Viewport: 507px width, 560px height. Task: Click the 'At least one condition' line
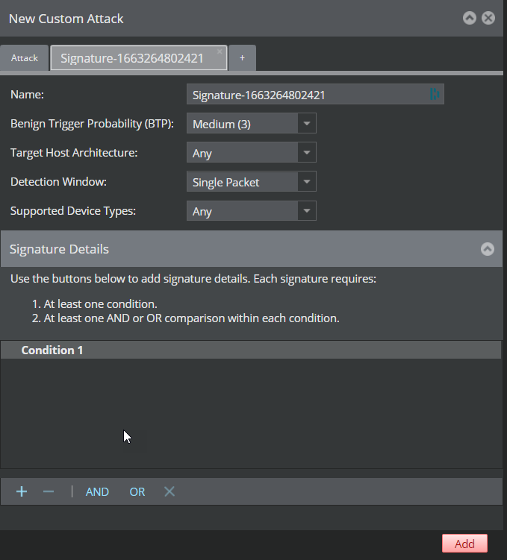95,304
